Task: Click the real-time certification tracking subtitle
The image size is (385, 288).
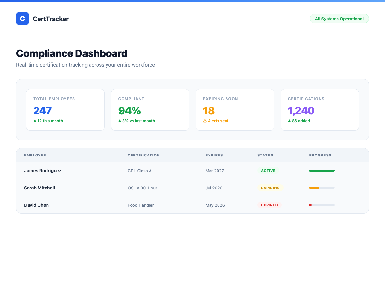Action: [x=85, y=65]
